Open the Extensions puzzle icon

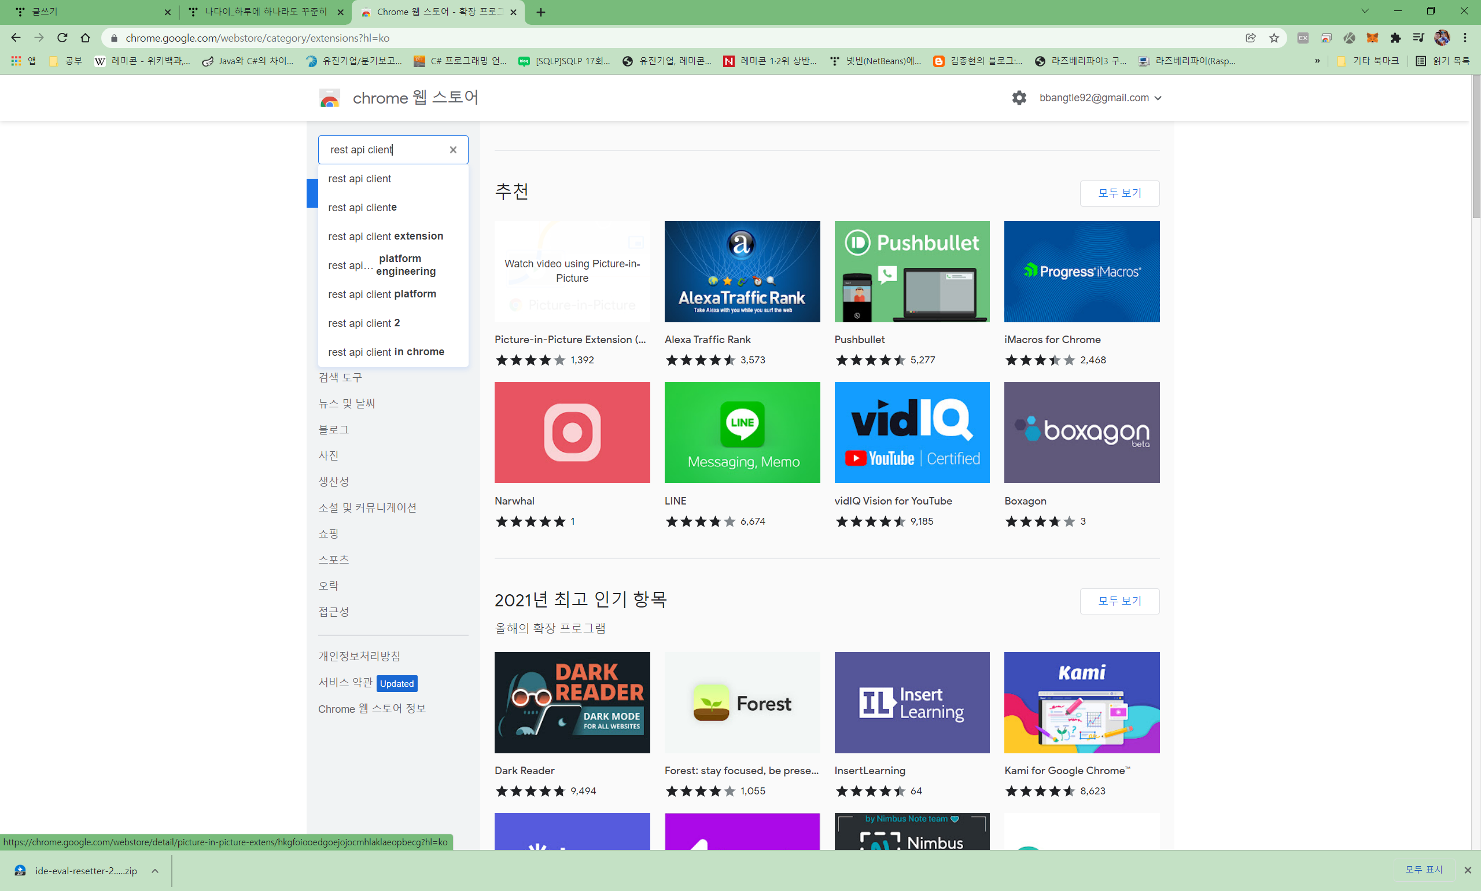pos(1395,38)
